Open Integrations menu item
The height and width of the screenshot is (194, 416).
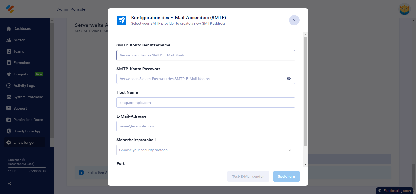pos(23,74)
